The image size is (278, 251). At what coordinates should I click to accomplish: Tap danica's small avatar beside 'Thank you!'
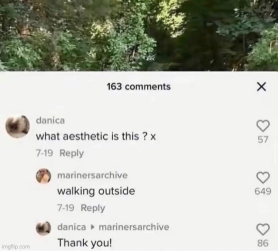point(44,228)
